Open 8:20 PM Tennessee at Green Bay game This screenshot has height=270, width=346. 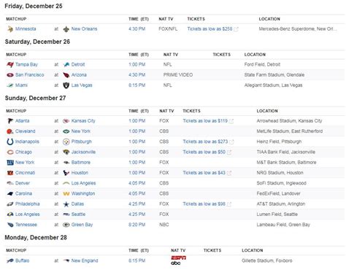point(137,225)
